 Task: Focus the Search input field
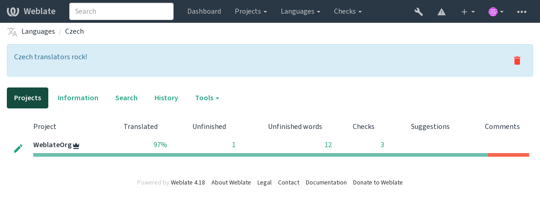[121, 11]
